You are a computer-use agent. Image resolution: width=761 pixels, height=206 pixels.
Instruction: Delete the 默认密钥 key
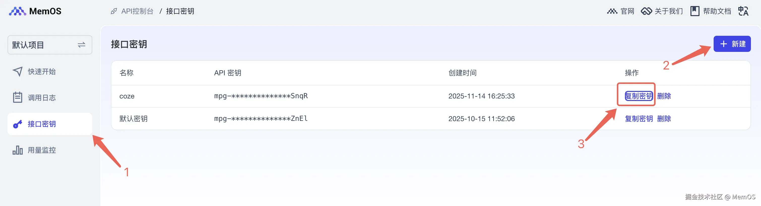(664, 119)
